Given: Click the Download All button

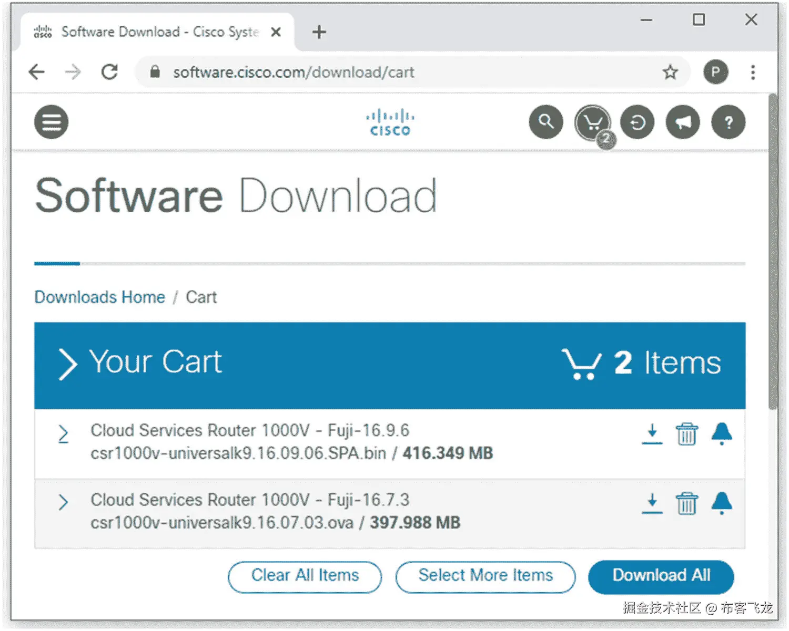Looking at the screenshot, I should tap(661, 577).
